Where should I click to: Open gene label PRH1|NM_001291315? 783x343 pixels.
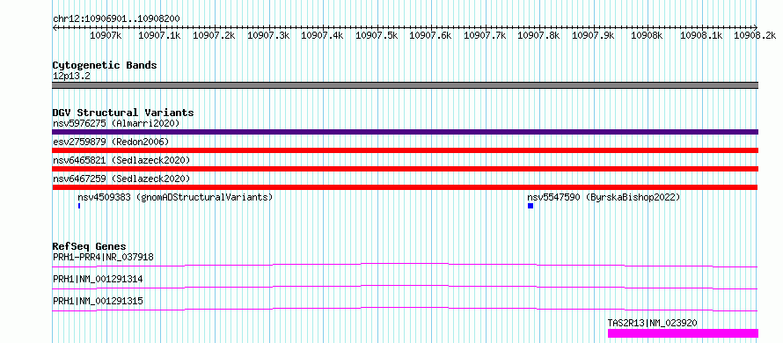click(x=98, y=302)
